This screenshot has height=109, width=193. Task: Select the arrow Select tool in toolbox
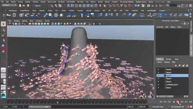3,24
